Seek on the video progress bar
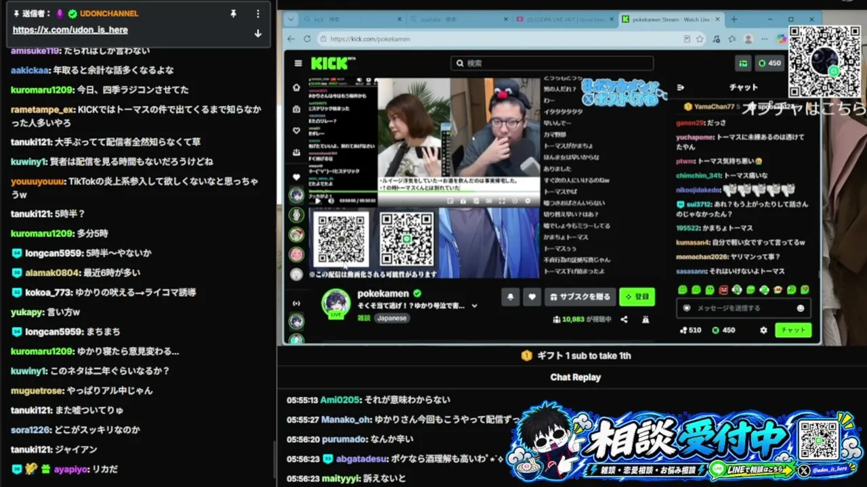The image size is (867, 487). (x=424, y=191)
